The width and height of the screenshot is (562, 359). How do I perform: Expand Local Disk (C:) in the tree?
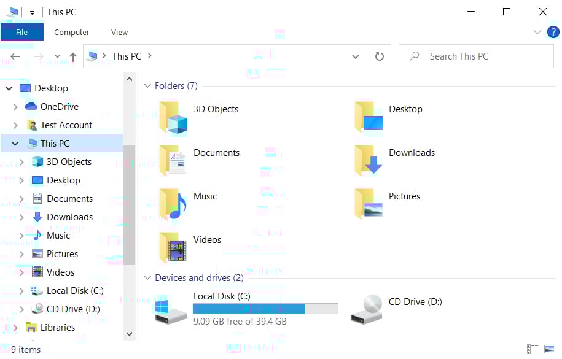21,291
